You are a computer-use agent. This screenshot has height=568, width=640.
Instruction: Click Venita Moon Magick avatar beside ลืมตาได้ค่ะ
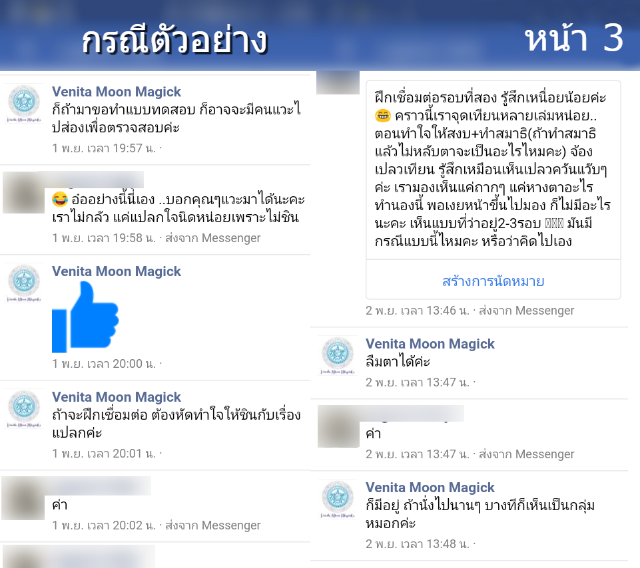[338, 355]
